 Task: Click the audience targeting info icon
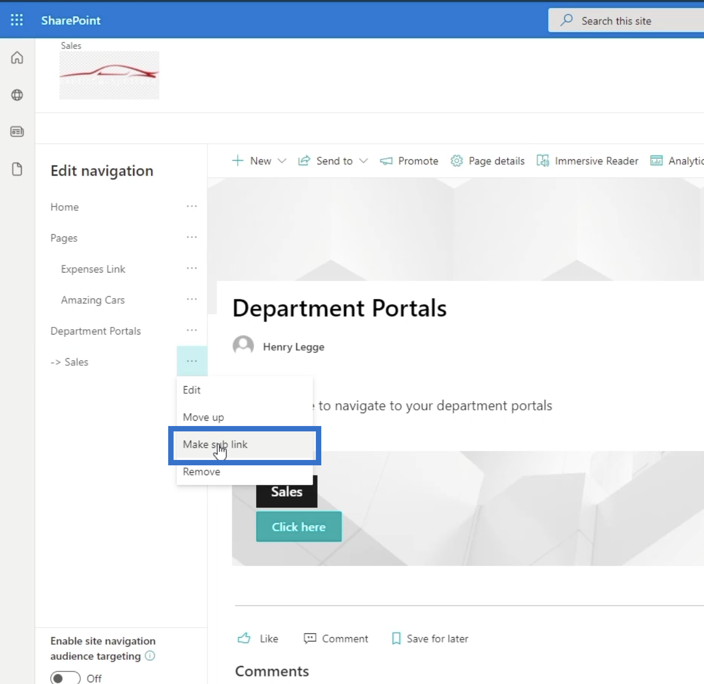tap(150, 655)
